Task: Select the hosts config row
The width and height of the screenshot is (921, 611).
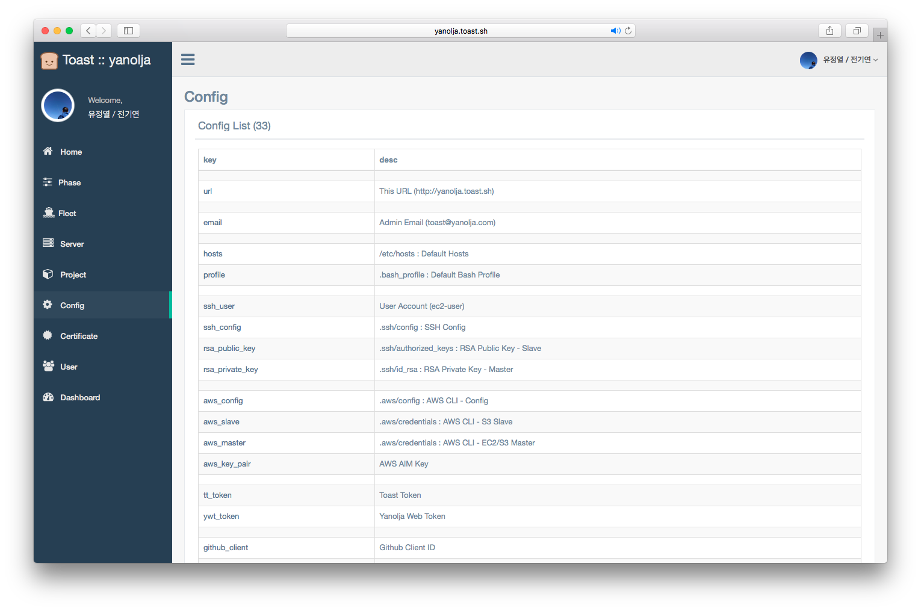Action: click(x=530, y=254)
